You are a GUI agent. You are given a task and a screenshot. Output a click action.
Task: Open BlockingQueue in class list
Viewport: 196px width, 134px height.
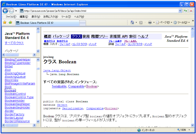(15, 77)
